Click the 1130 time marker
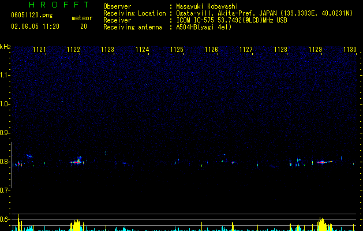The height and width of the screenshot is (231, 363). click(x=350, y=50)
